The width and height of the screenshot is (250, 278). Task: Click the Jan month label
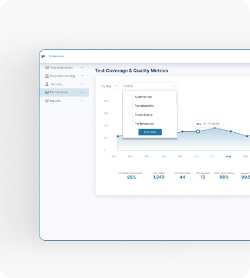pos(114,157)
